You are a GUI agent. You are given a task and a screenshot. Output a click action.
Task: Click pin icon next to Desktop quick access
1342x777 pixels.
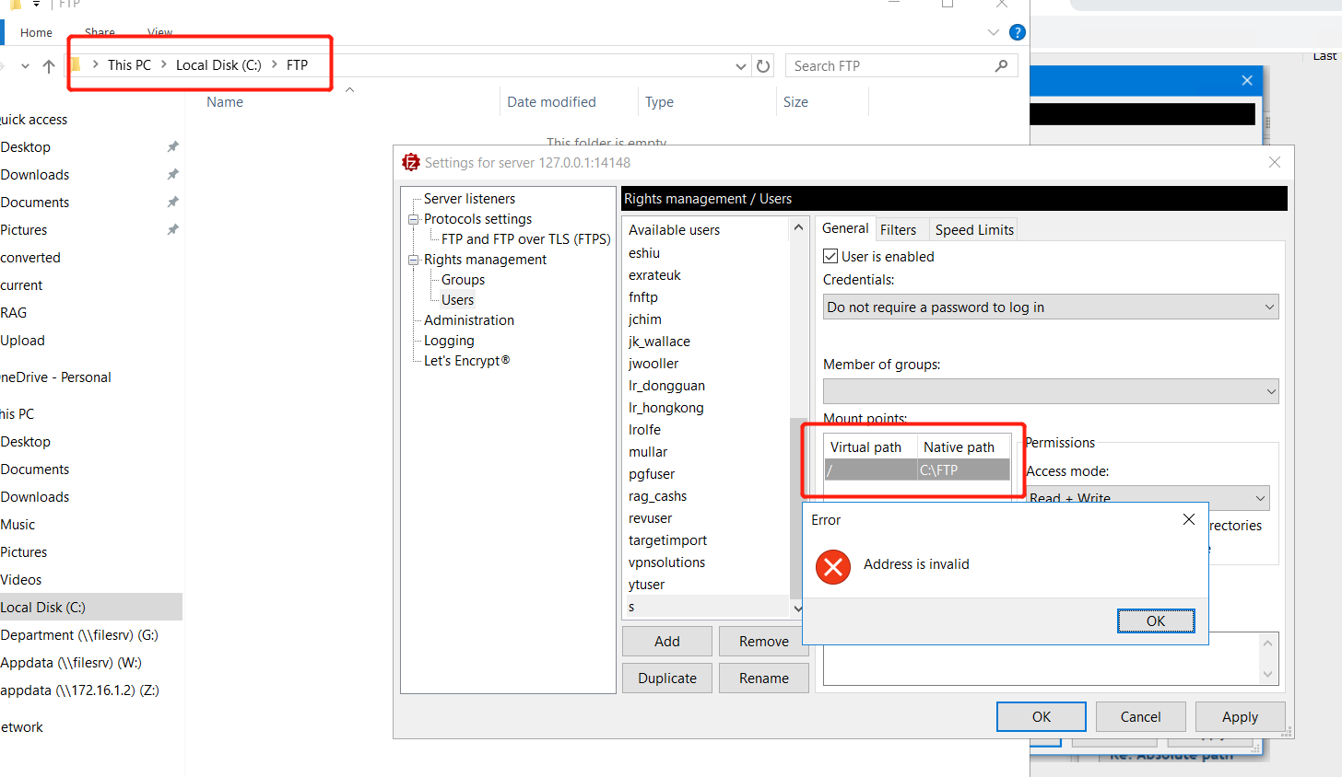(172, 147)
